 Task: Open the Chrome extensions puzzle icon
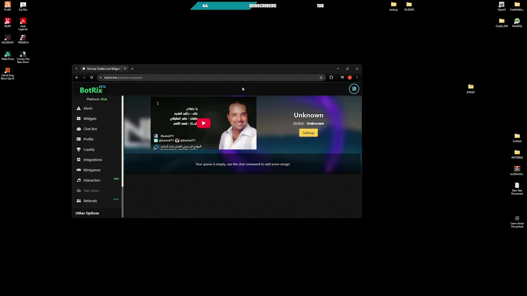pos(331,77)
